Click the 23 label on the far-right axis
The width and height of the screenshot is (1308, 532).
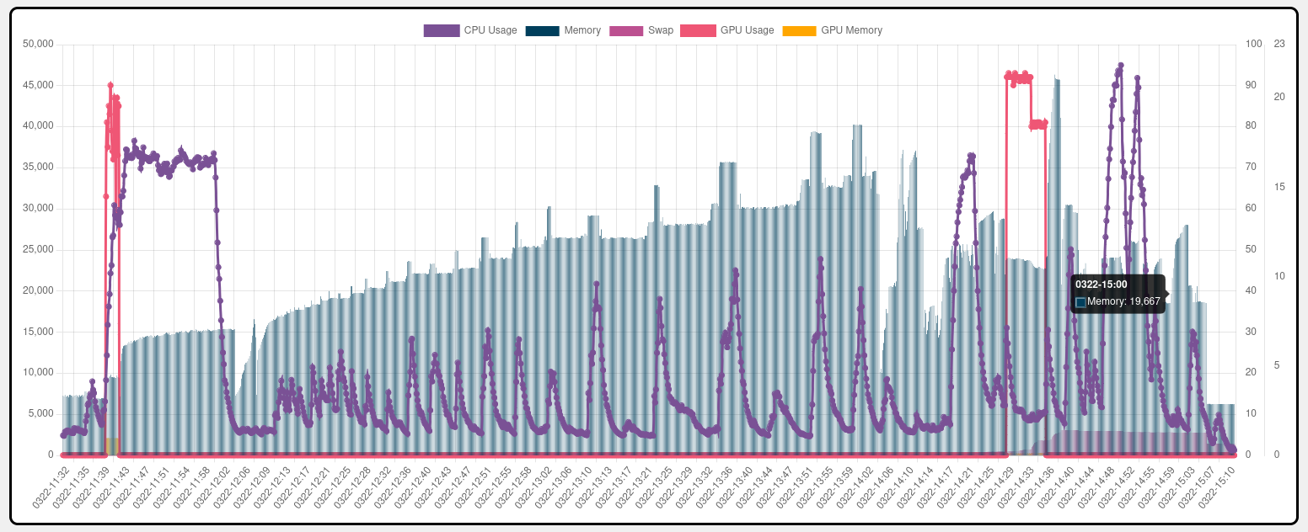[1279, 44]
